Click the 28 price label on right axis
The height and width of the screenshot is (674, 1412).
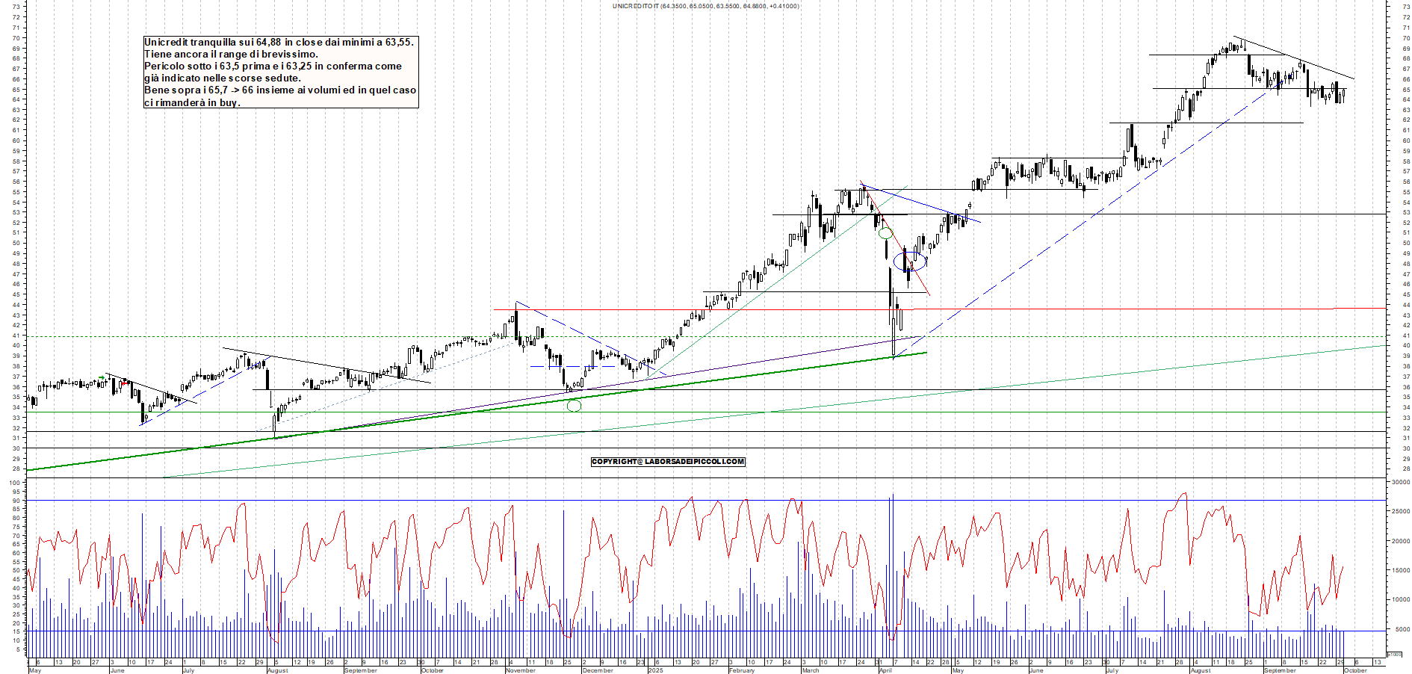1406,469
